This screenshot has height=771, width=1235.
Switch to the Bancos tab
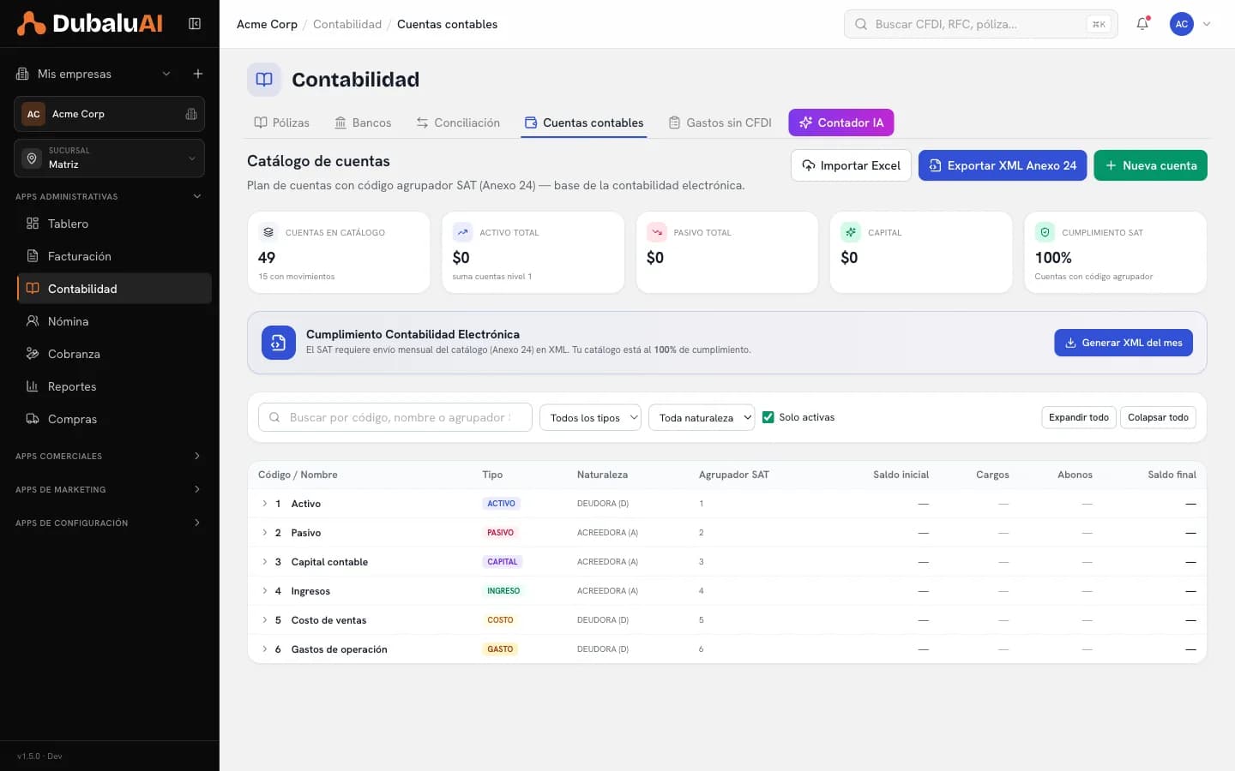[363, 123]
